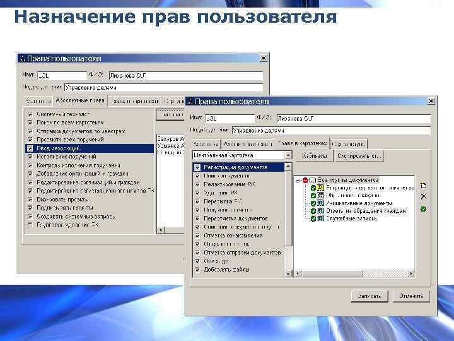The height and width of the screenshot is (341, 454).
Task: Toggle checkbox next to Все группы документов
Action: [312, 180]
